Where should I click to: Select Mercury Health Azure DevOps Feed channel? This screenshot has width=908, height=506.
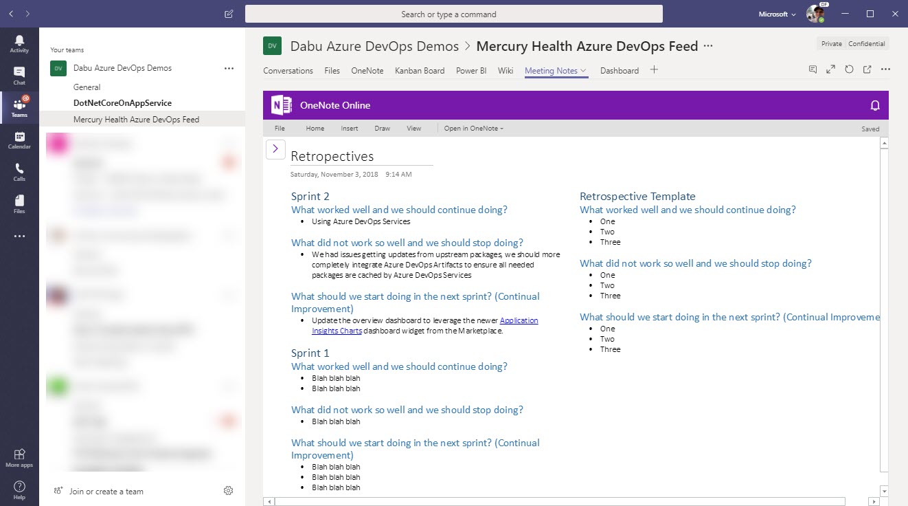[142, 120]
